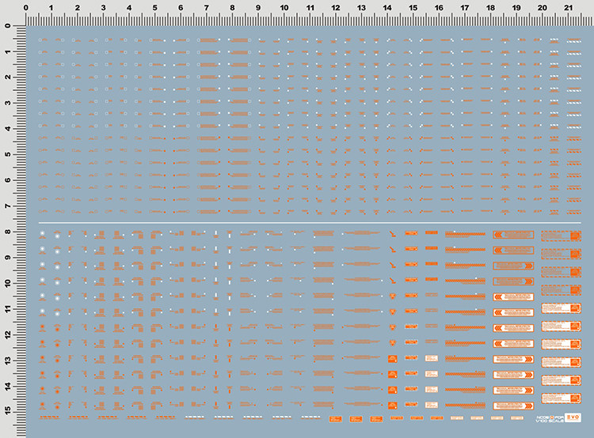Click number 13 on the left ruler
594x438 pixels.
click(8, 361)
